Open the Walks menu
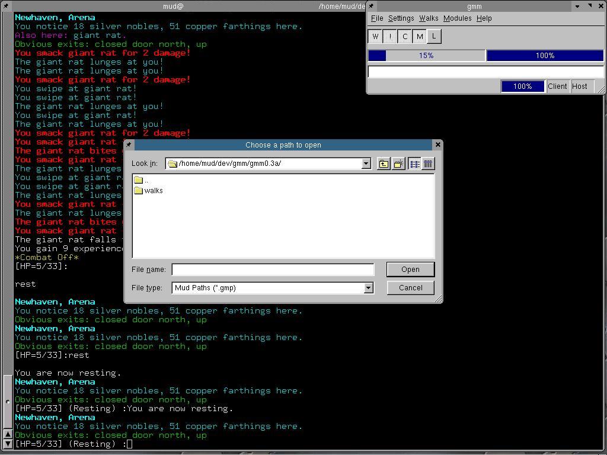The image size is (607, 455). 429,18
